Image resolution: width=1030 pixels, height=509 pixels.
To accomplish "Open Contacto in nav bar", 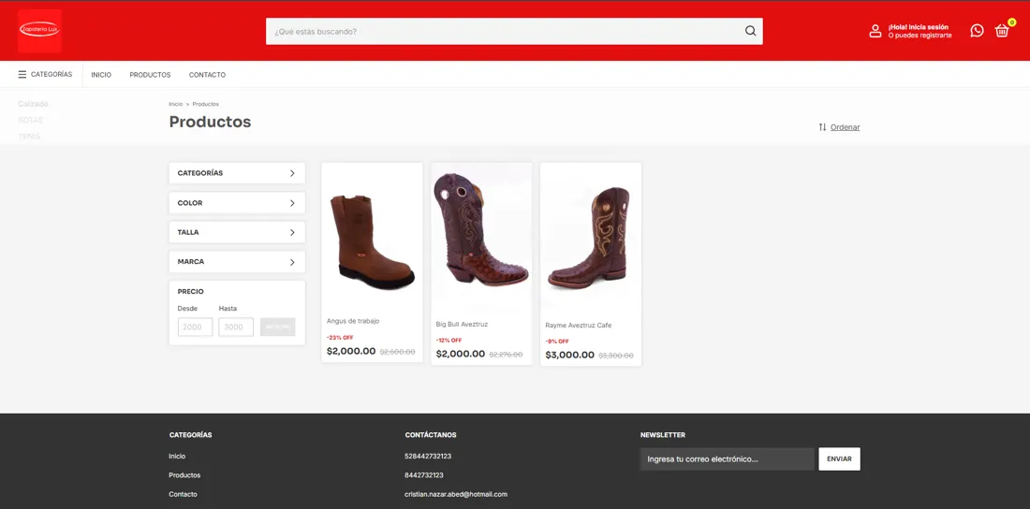I will [207, 75].
